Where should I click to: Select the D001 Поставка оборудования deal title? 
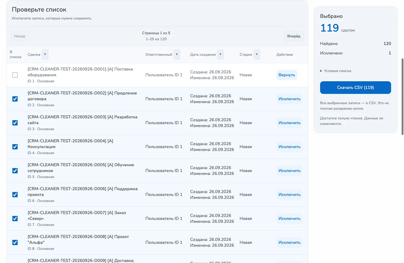click(80, 72)
